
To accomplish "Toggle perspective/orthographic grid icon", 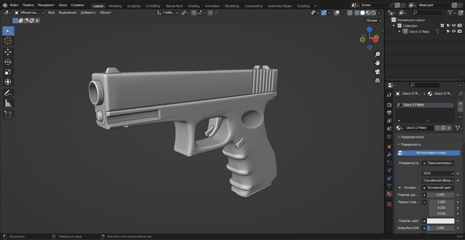I will 377,80.
